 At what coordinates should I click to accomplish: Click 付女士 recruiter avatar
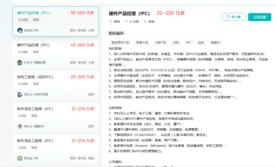pos(20,63)
